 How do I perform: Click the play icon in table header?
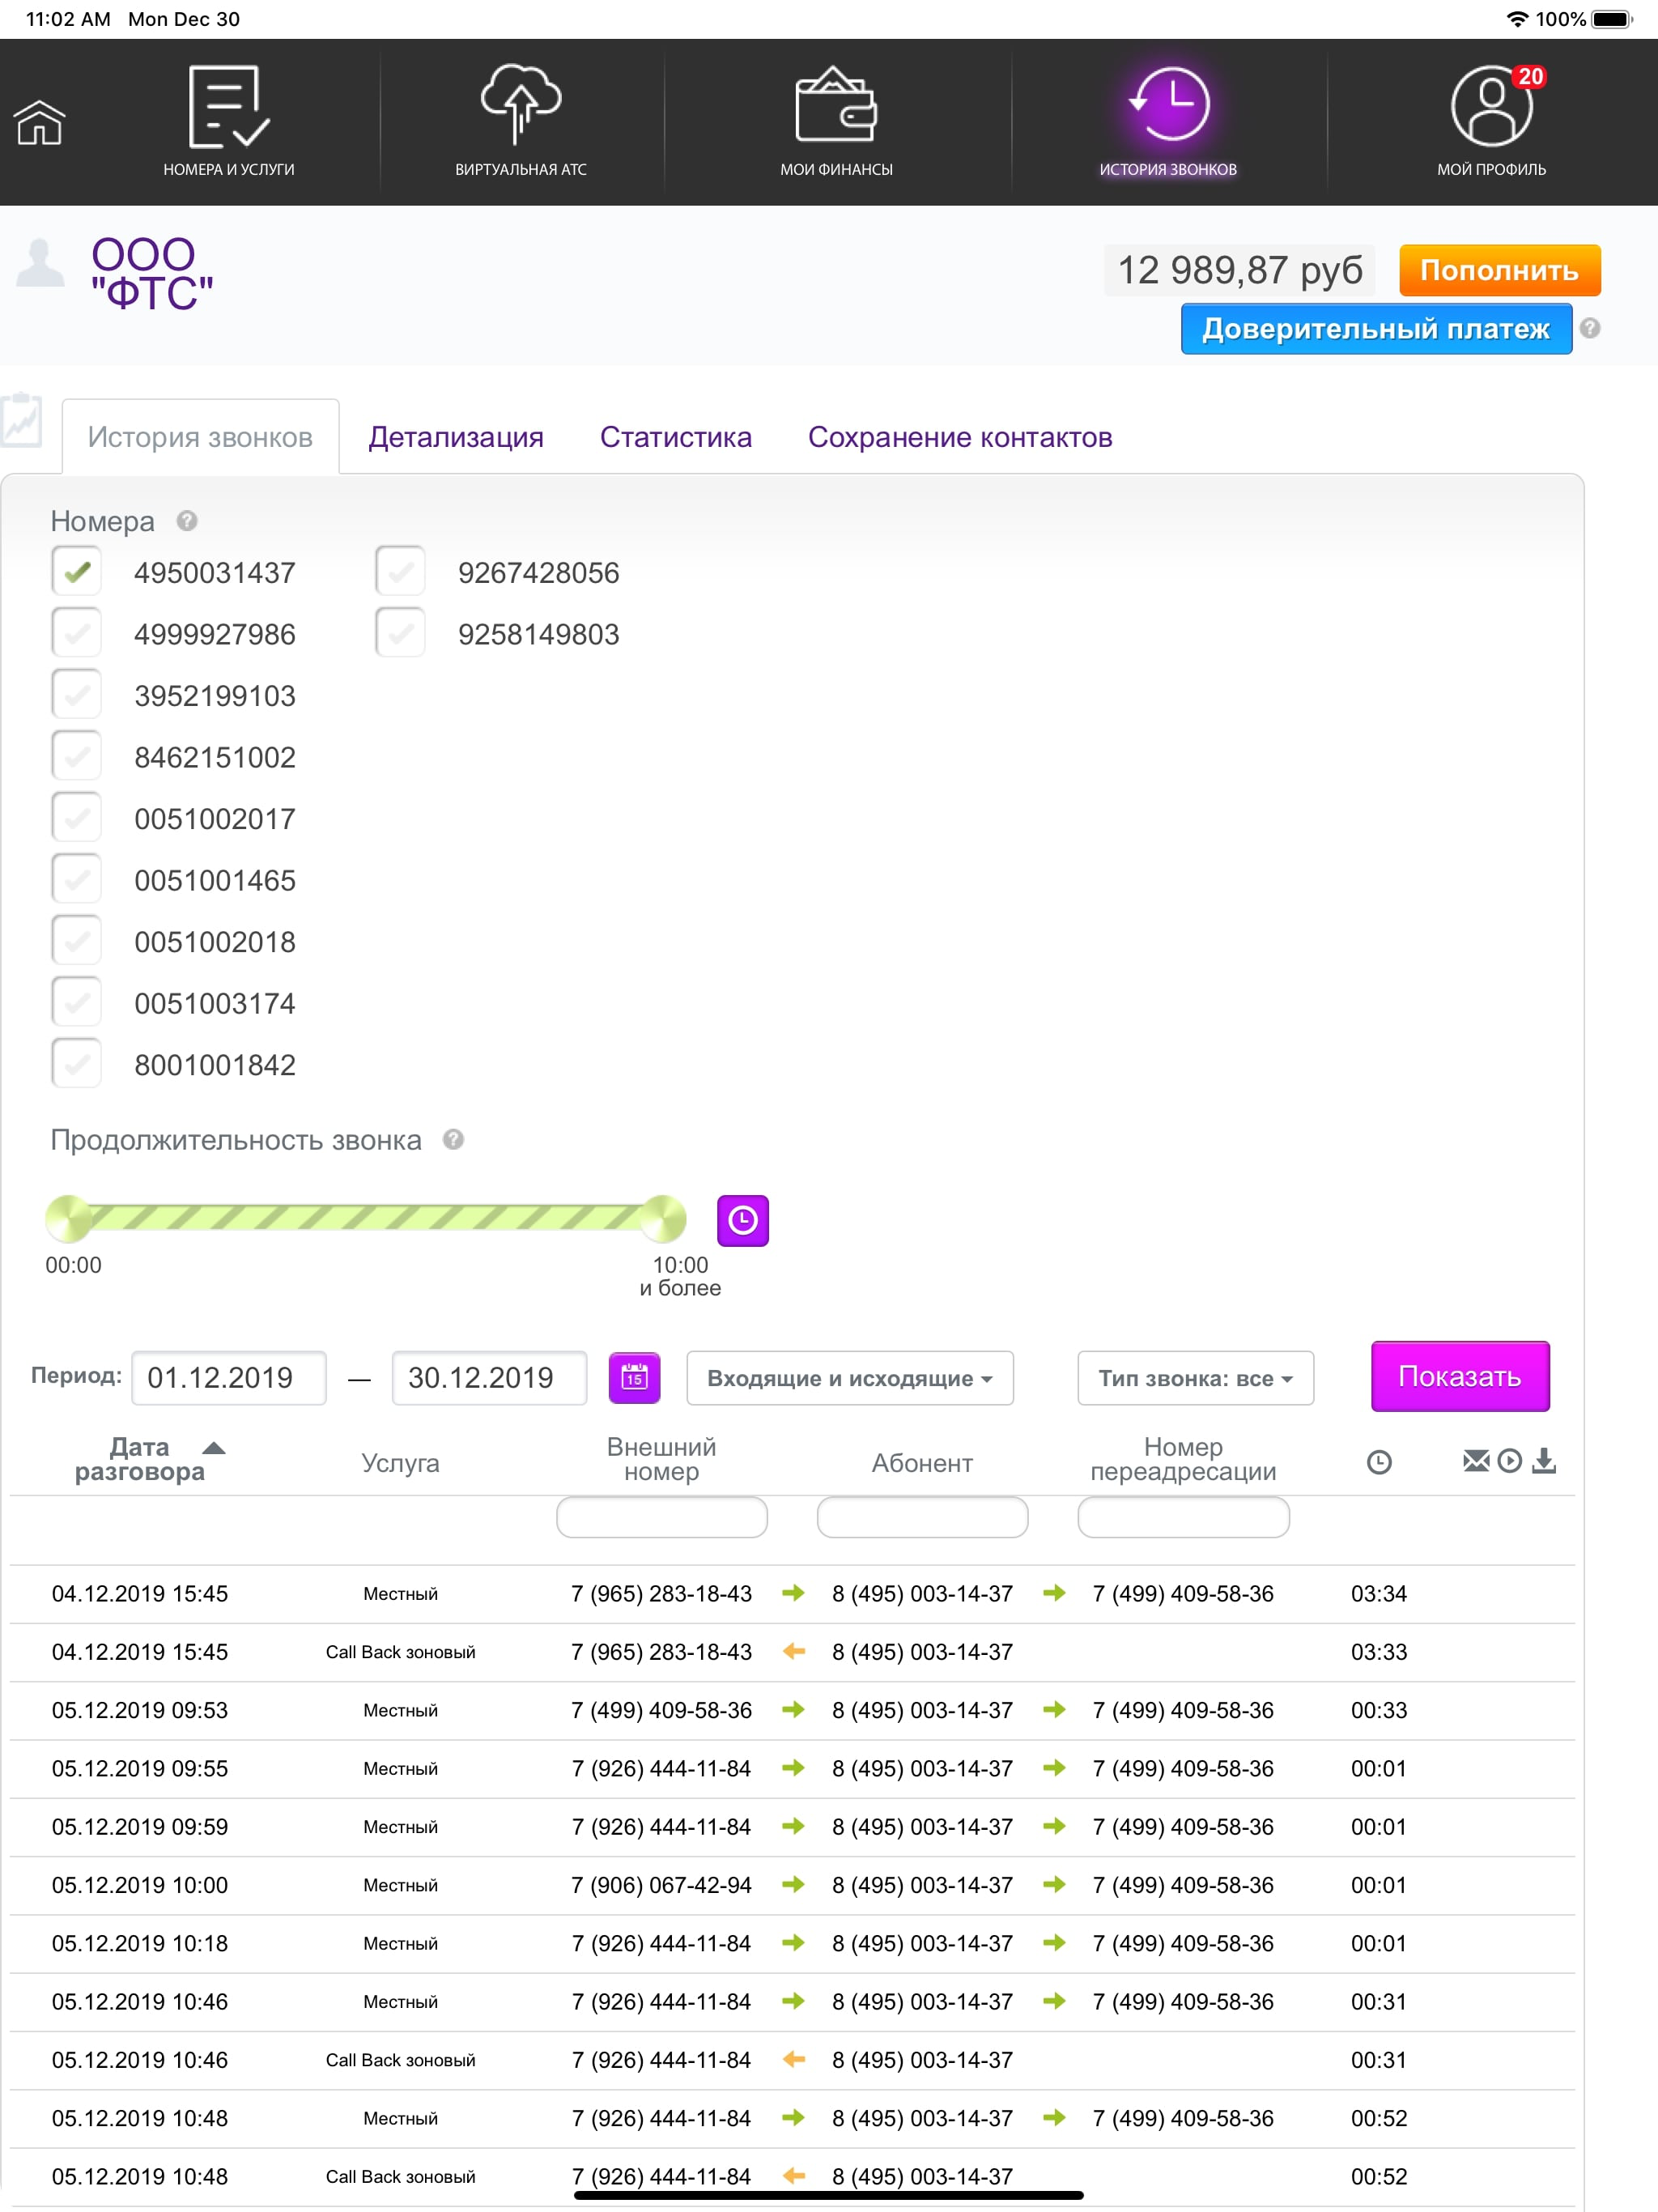tap(1510, 1461)
